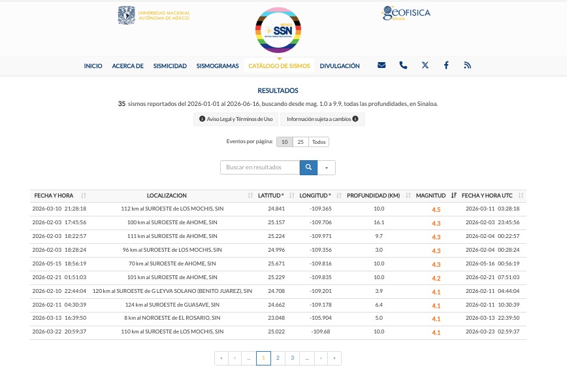
Task: Sort by LONGITUD column arrows
Action: [x=339, y=195]
